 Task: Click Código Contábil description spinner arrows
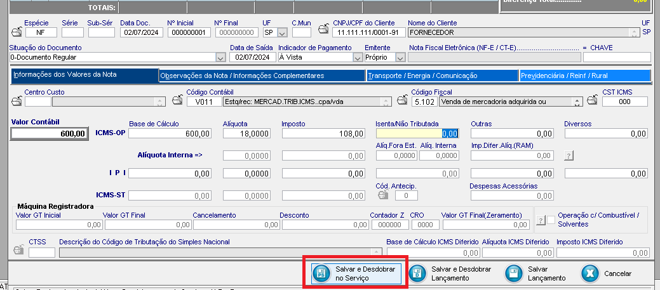(386, 102)
